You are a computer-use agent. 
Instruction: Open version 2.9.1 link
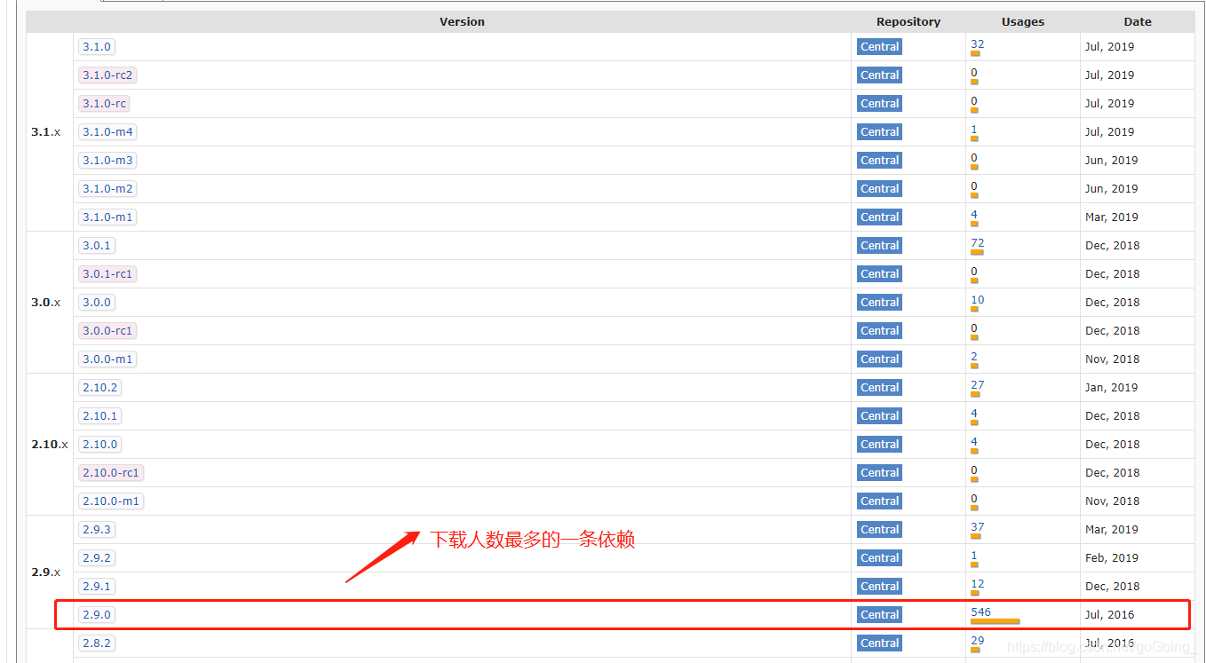[97, 587]
